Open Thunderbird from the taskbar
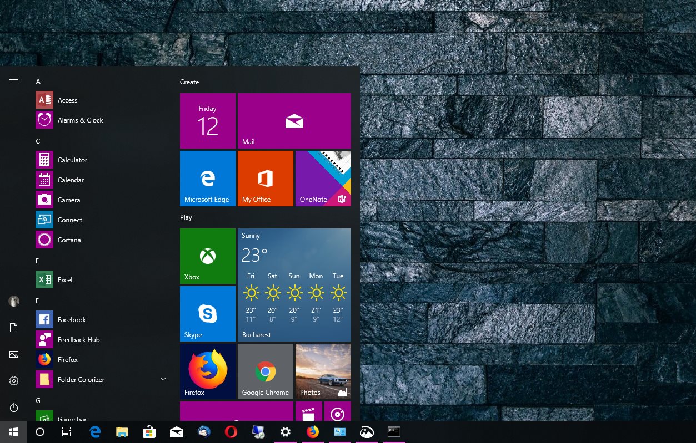The width and height of the screenshot is (696, 443). coord(204,432)
